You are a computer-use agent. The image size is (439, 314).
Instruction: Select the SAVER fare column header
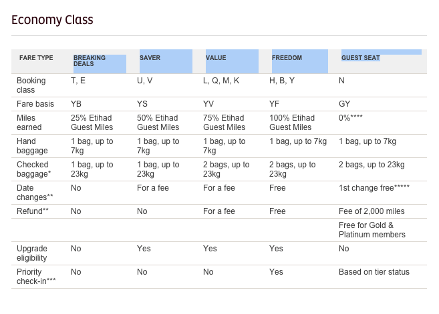(150, 58)
